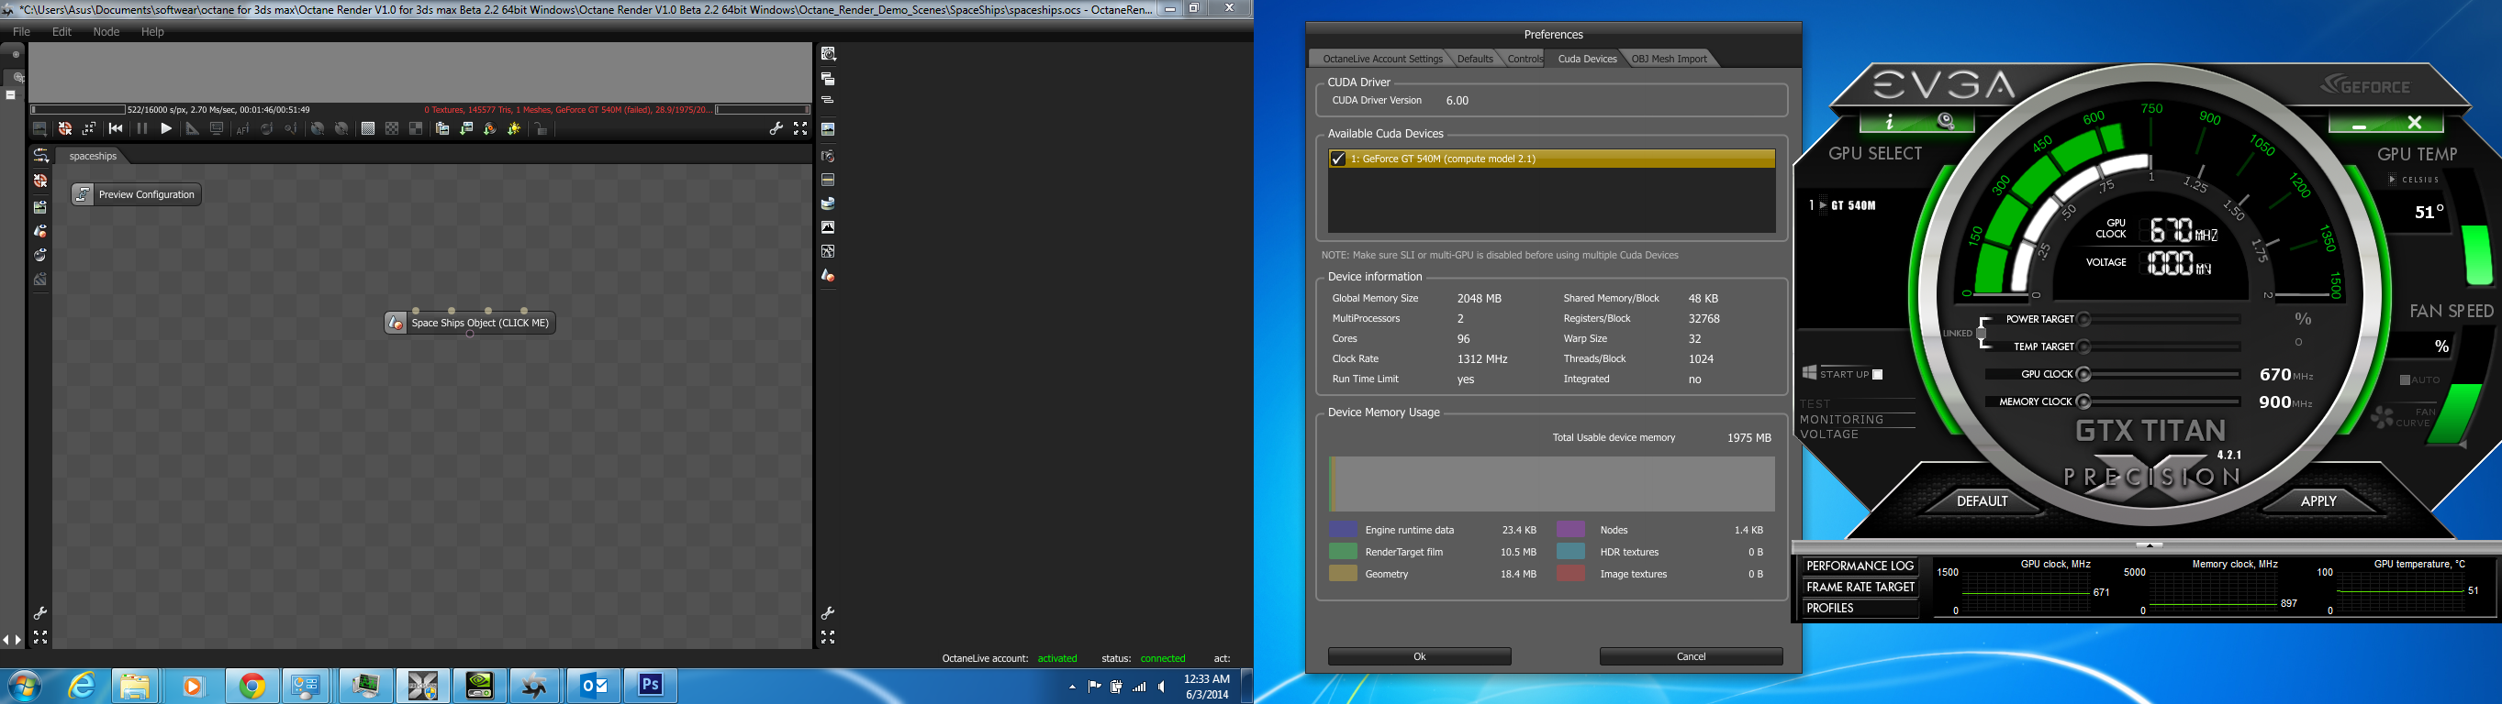Open PROFILES in EVGA Precision

tap(1860, 609)
